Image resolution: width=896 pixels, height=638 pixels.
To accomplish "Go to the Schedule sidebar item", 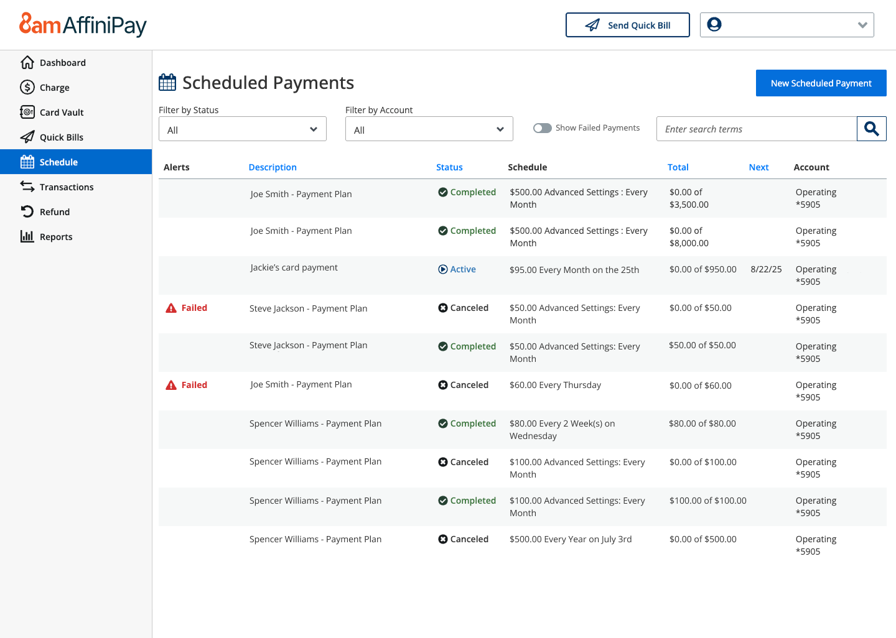I will point(58,162).
